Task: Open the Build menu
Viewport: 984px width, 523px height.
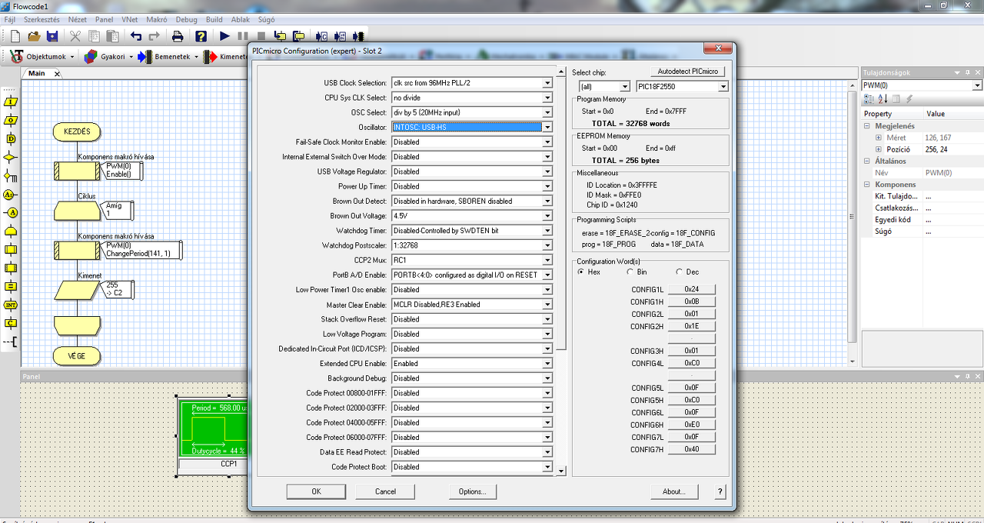Action: tap(214, 18)
